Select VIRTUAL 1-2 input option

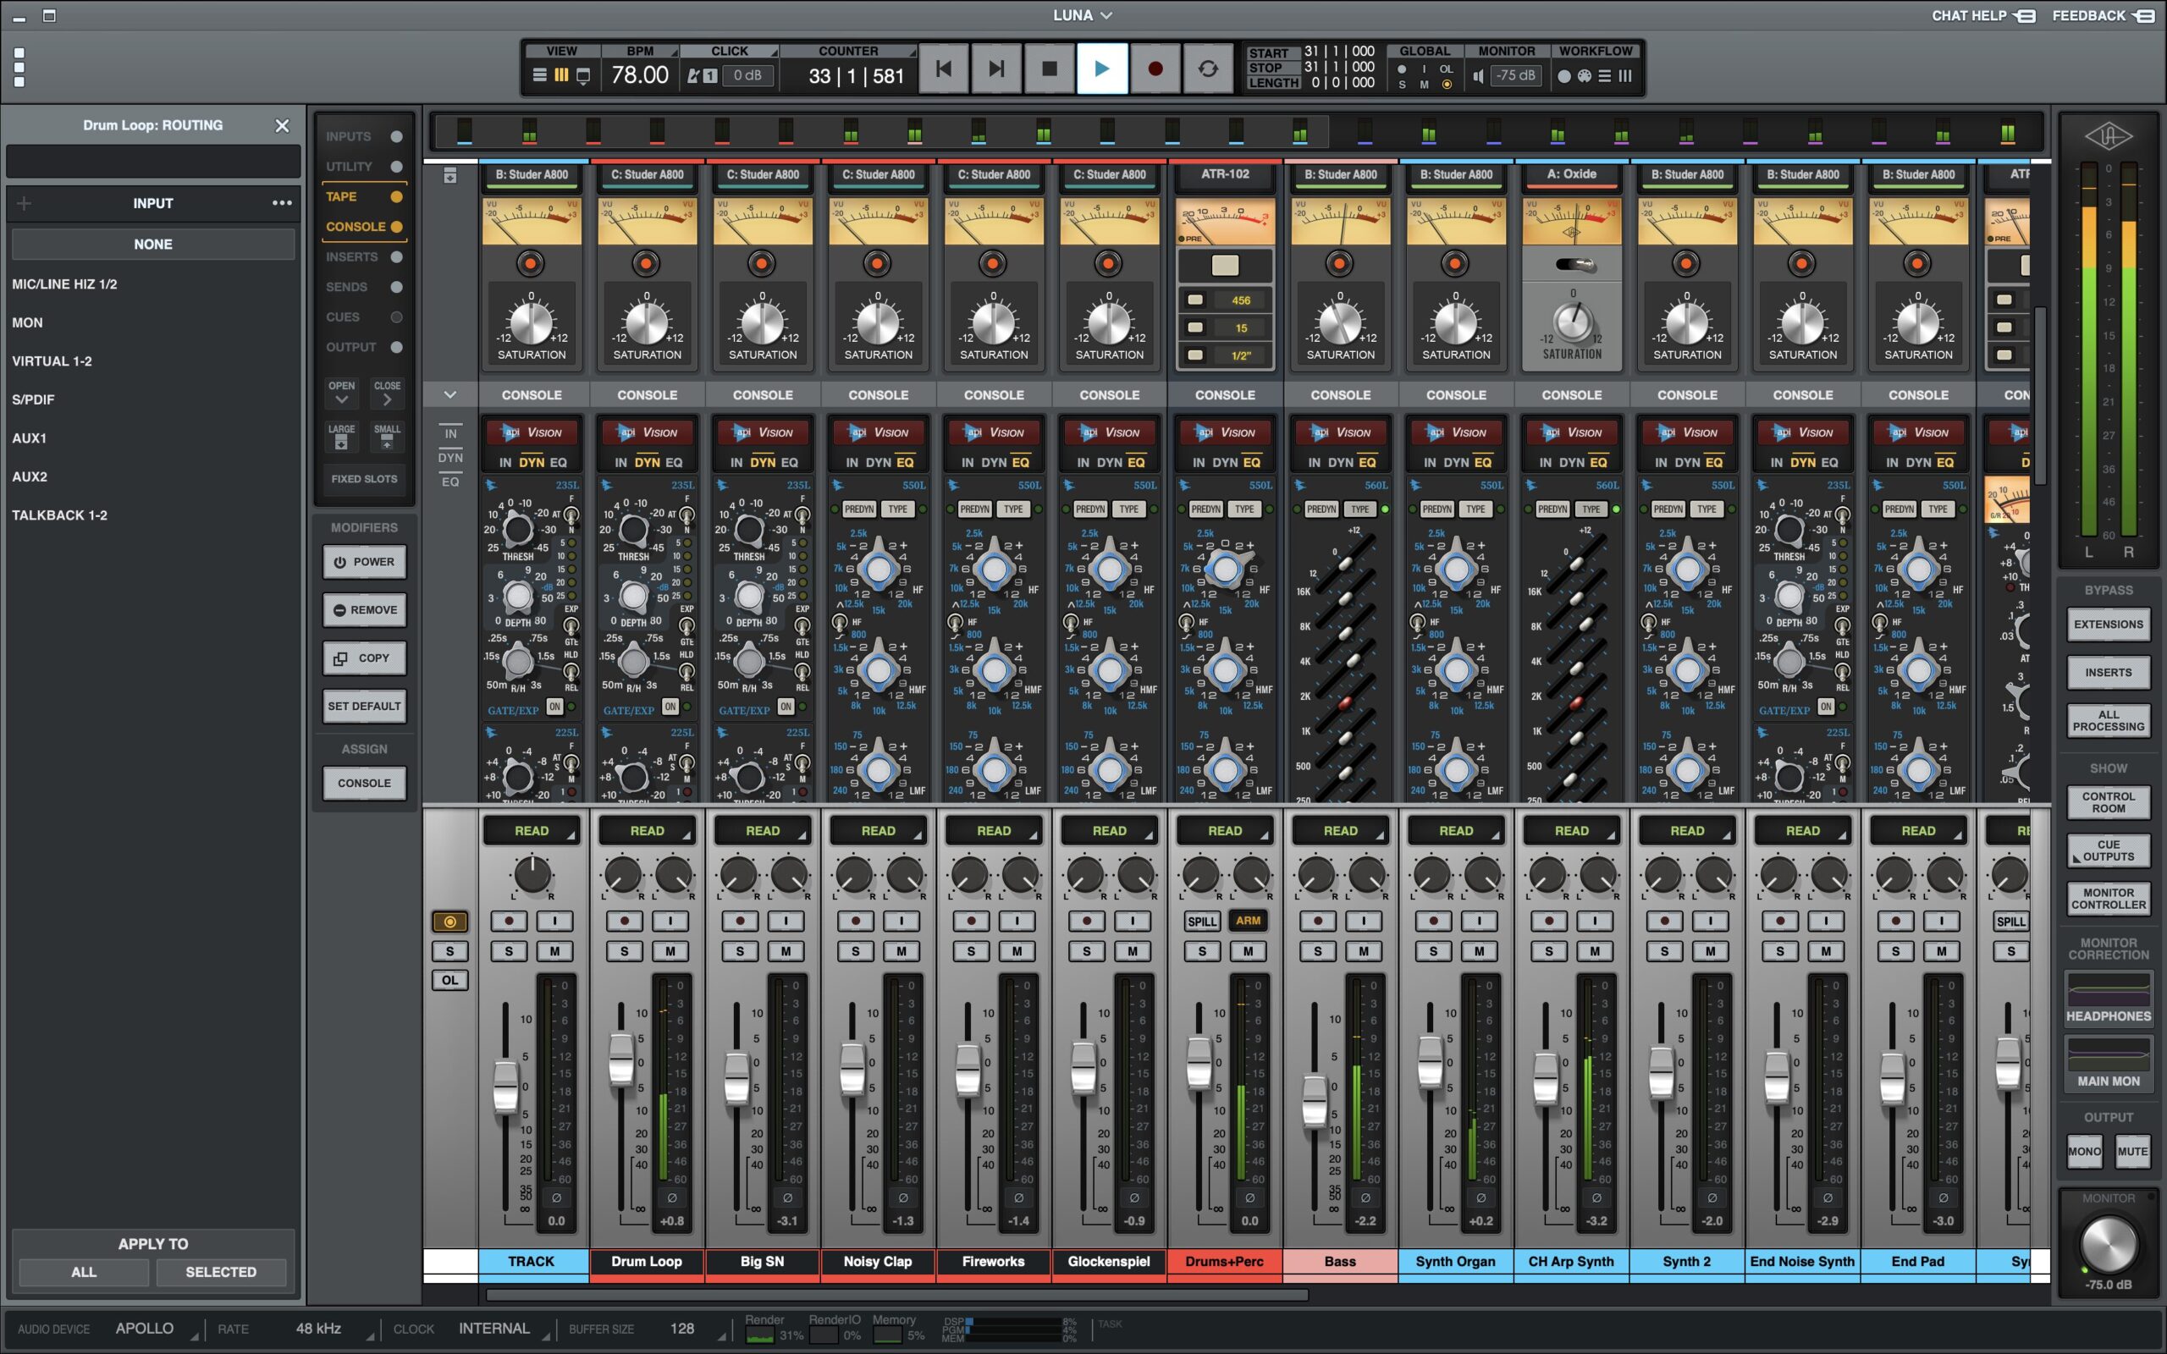pos(52,361)
